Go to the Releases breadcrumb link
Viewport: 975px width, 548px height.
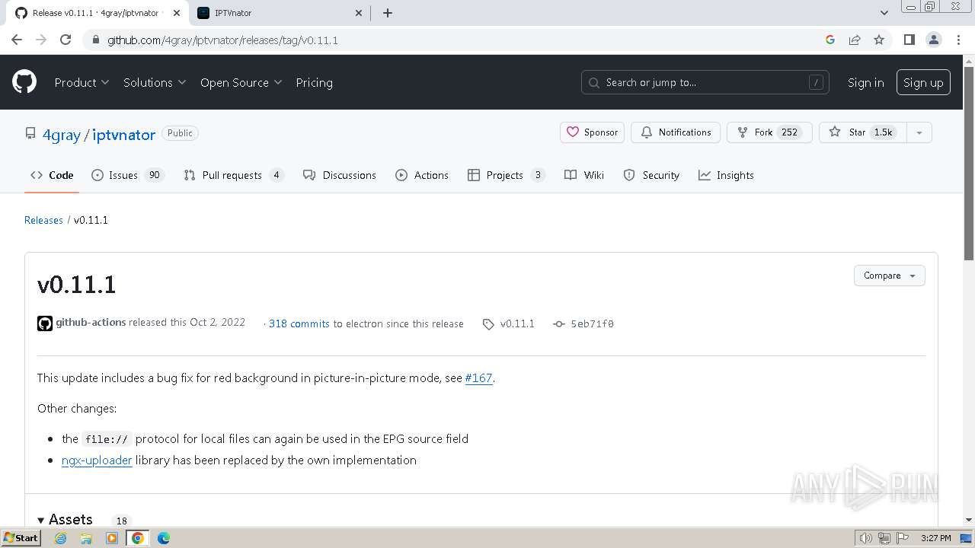(43, 220)
